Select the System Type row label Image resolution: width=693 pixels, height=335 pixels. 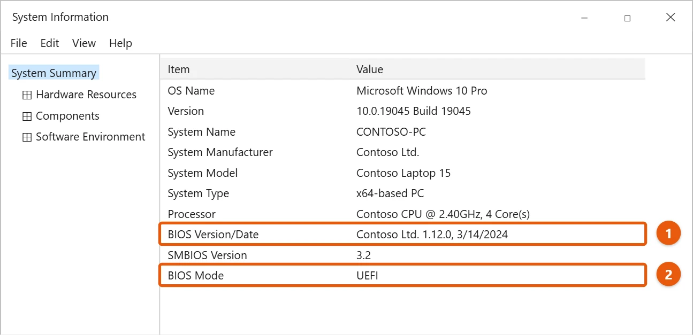[x=198, y=193]
